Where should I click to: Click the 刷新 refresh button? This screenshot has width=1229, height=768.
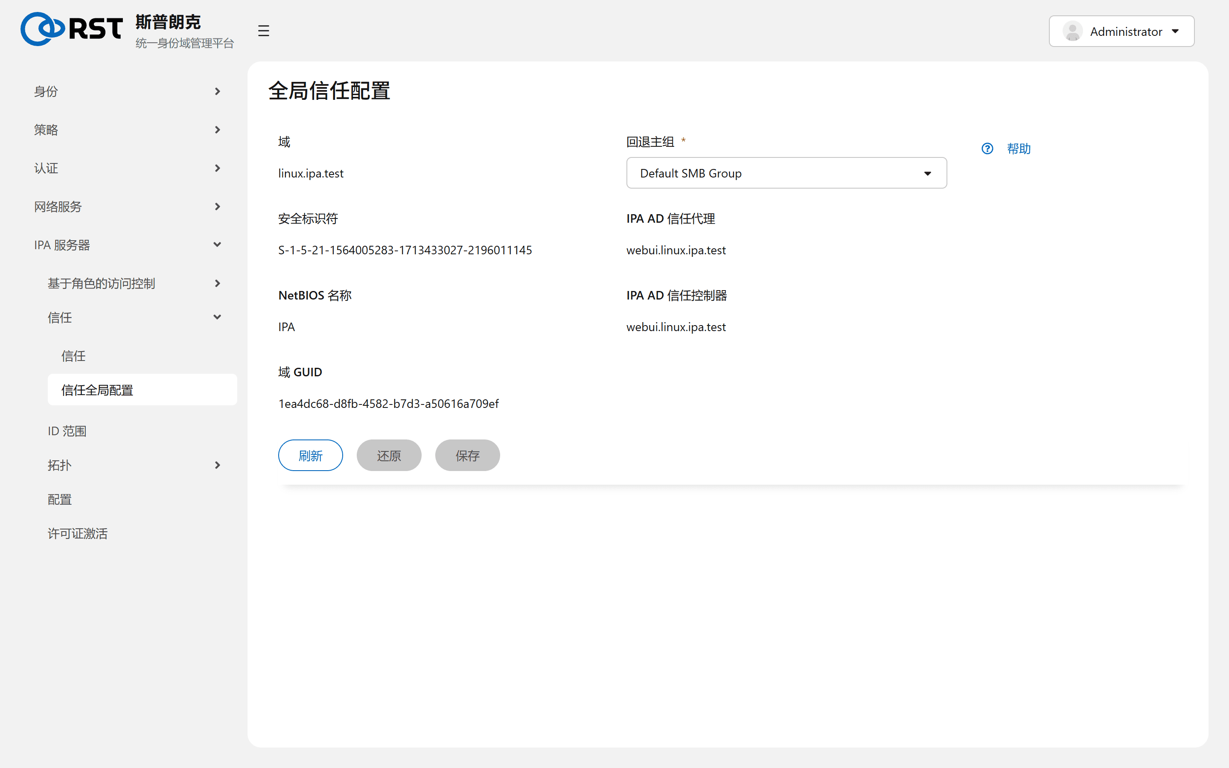310,456
